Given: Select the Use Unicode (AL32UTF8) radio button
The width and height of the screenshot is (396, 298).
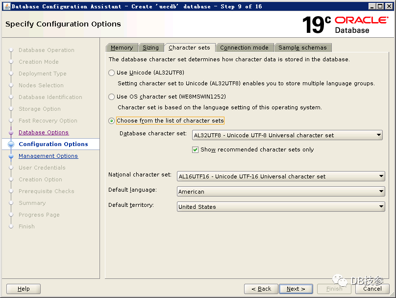Looking at the screenshot, I should coord(112,73).
